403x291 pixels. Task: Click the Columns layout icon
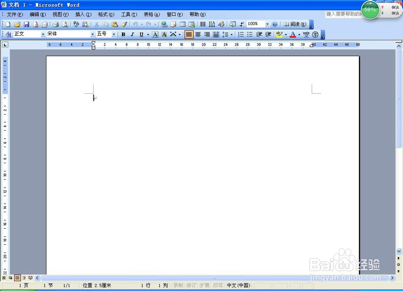tap(203, 25)
